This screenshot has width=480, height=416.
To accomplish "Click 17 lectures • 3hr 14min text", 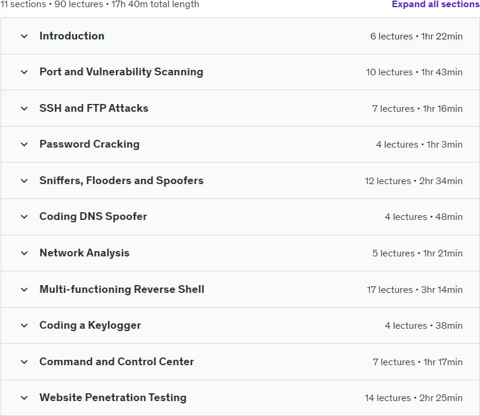I will (415, 289).
